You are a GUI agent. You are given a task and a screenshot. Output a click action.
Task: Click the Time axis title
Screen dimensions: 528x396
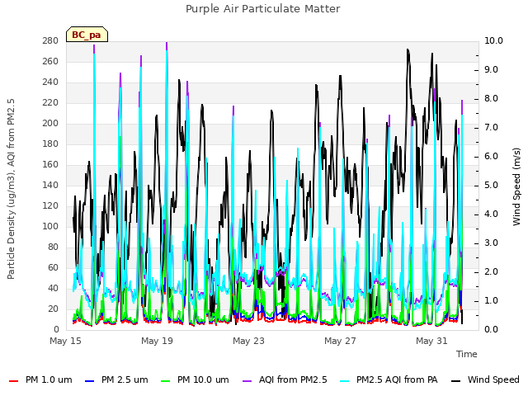pyautogui.click(x=467, y=354)
